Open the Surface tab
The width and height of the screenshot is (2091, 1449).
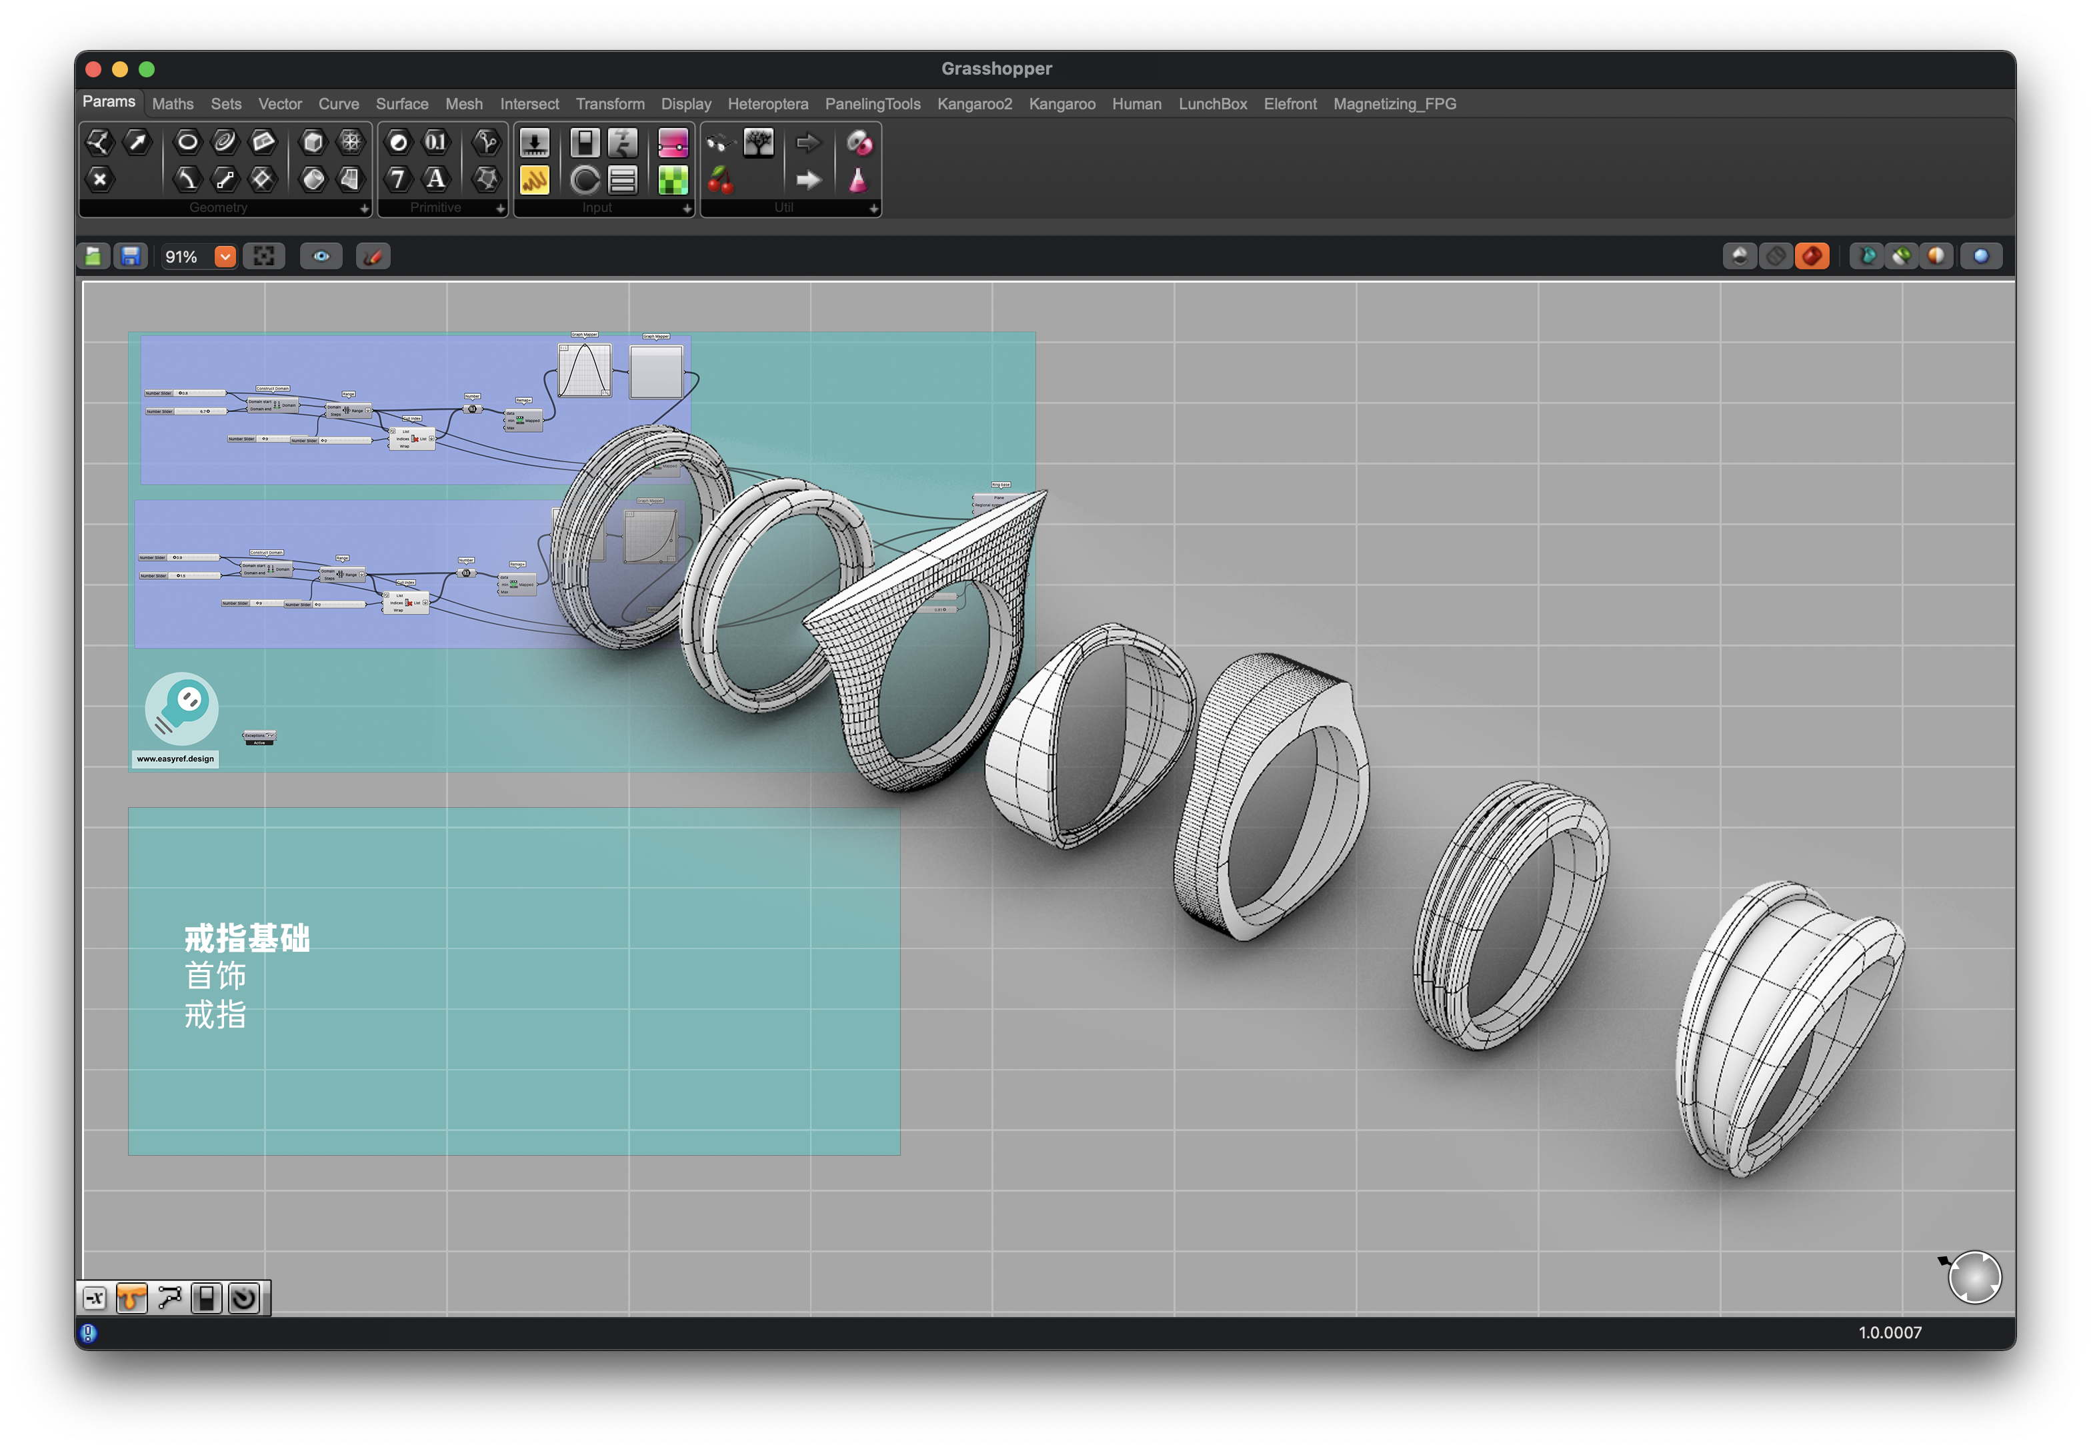(401, 103)
